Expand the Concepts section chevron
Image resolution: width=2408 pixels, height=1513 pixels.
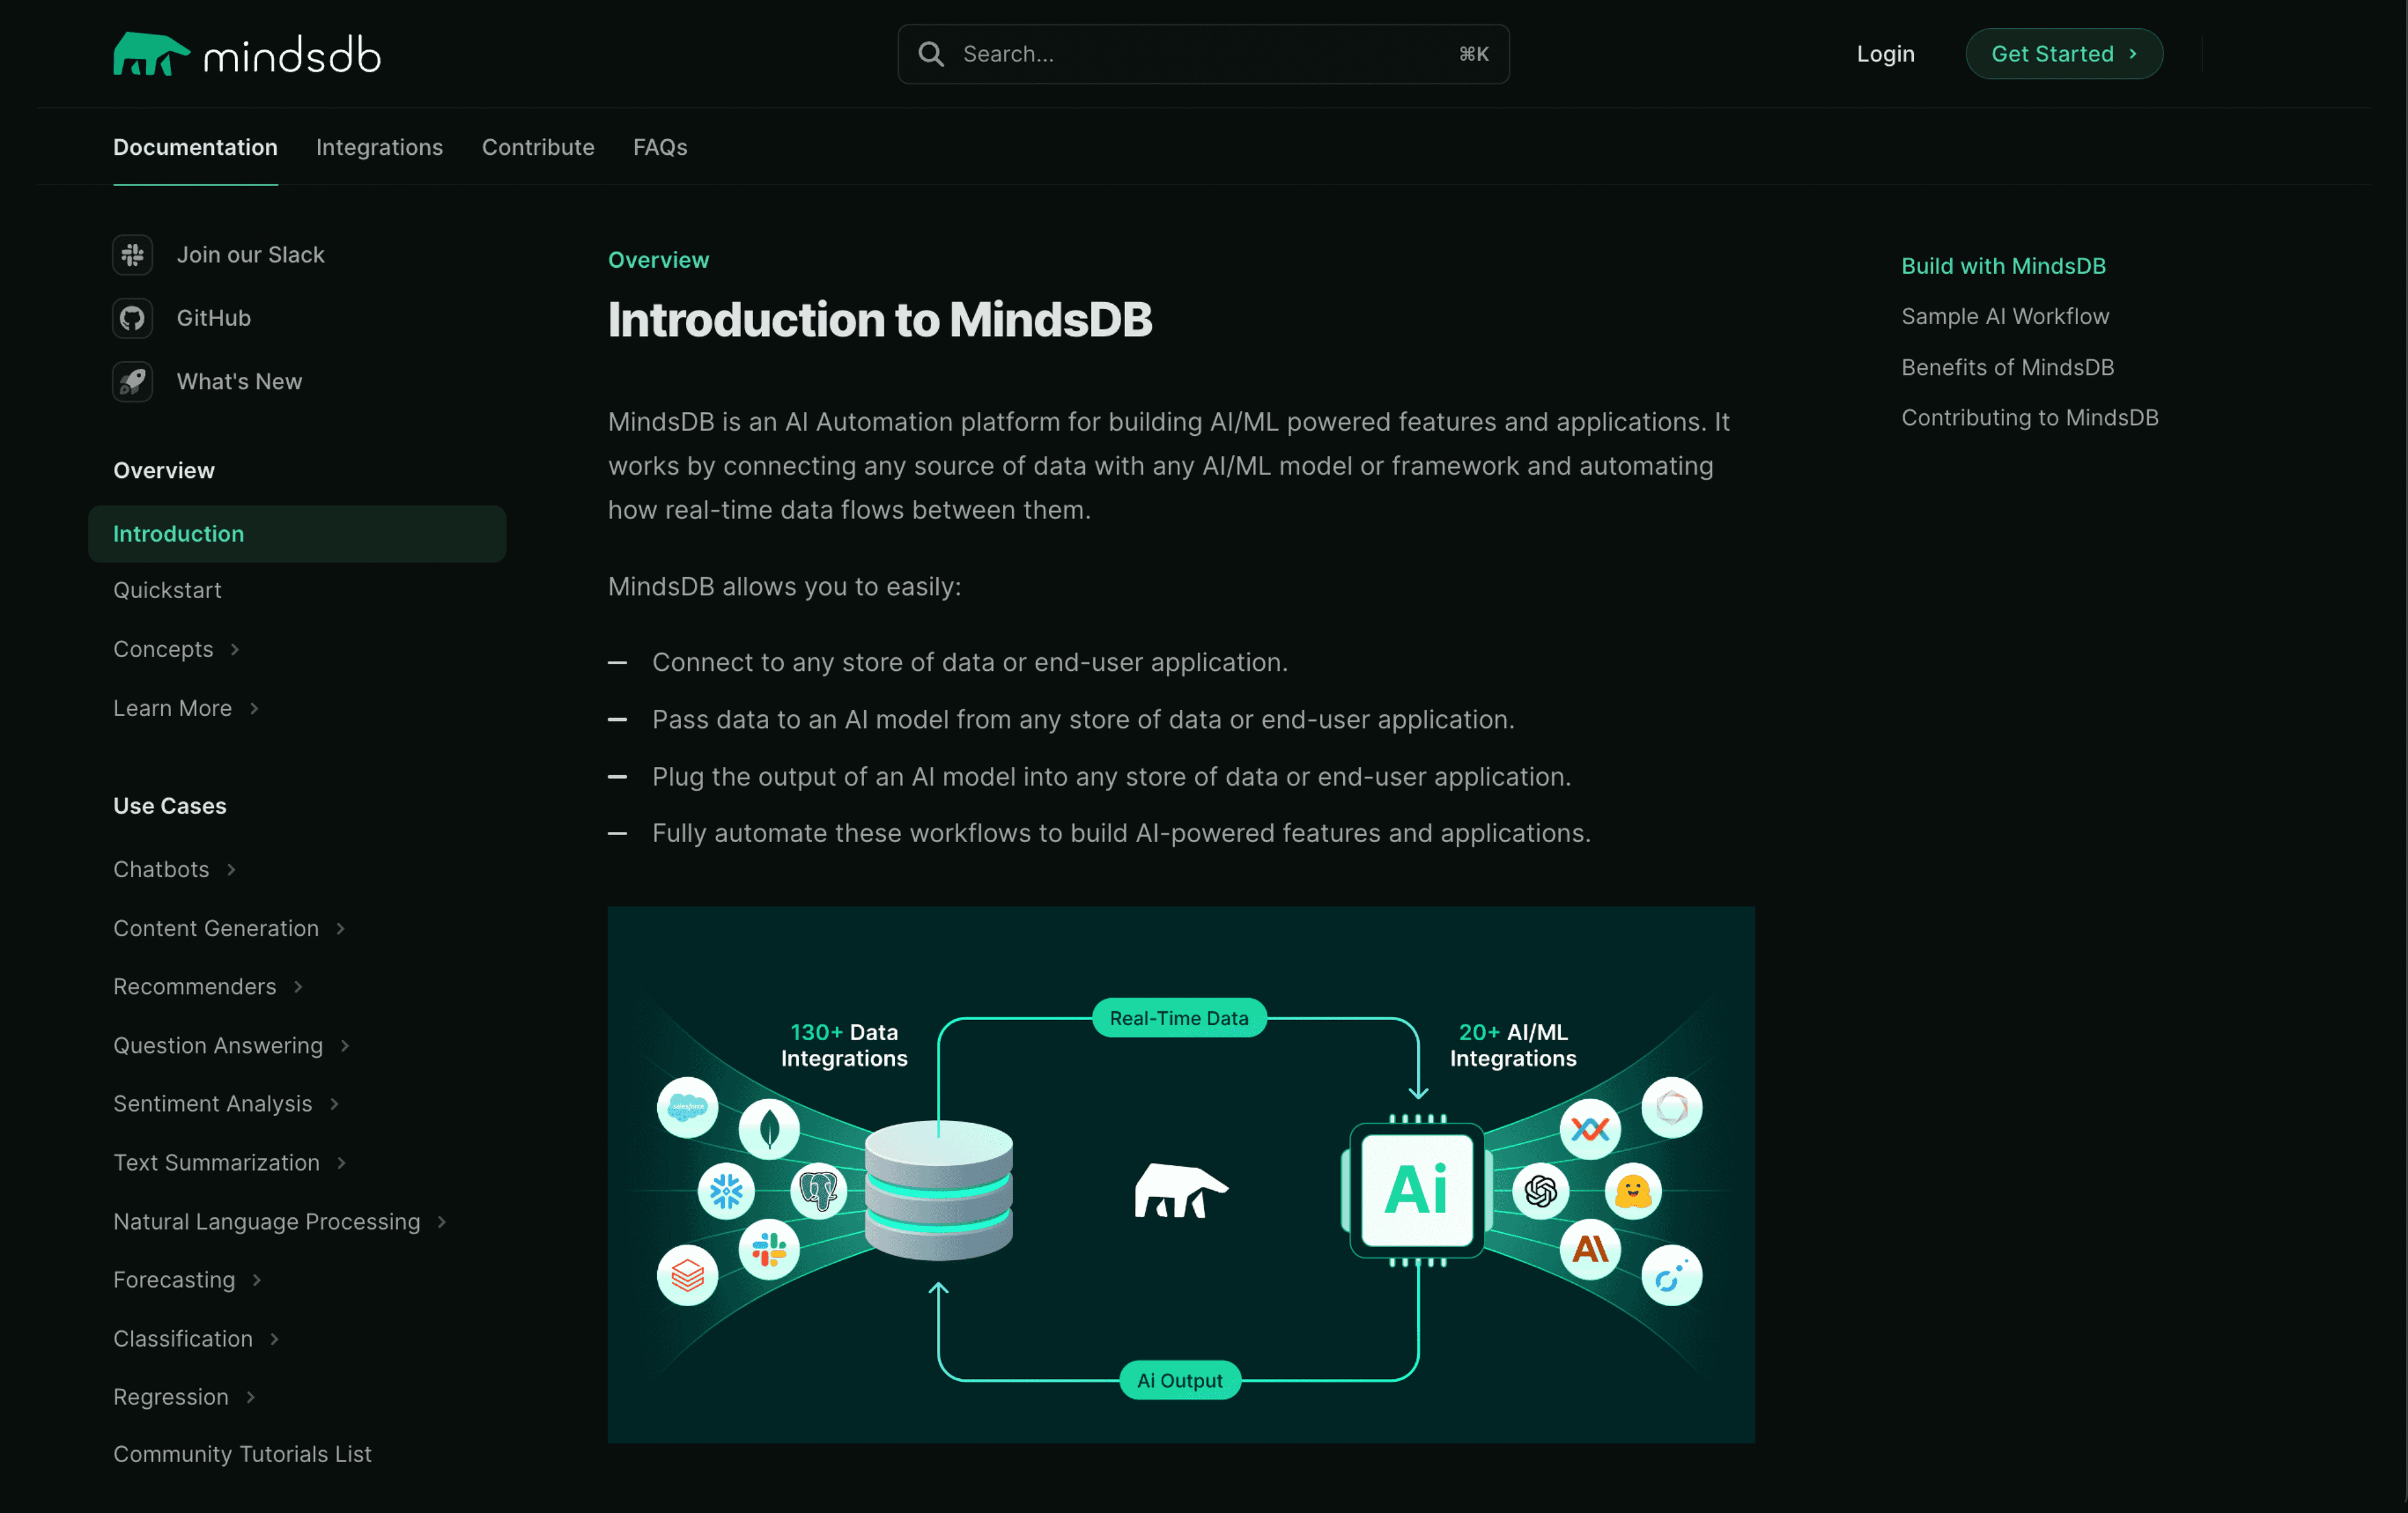click(x=235, y=650)
